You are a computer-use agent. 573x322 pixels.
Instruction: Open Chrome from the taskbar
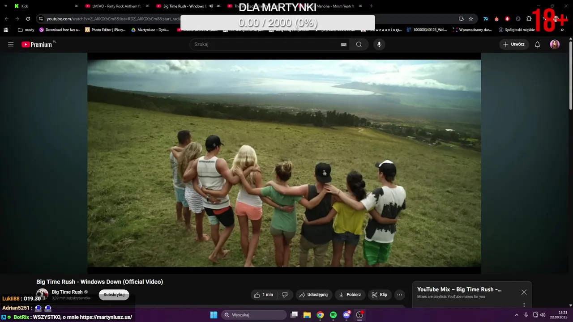[320, 315]
